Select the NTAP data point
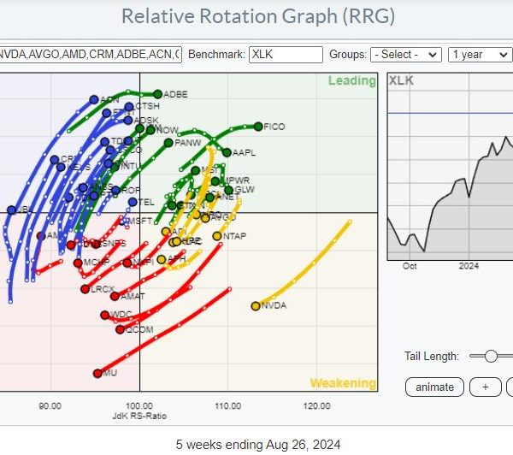 217,236
